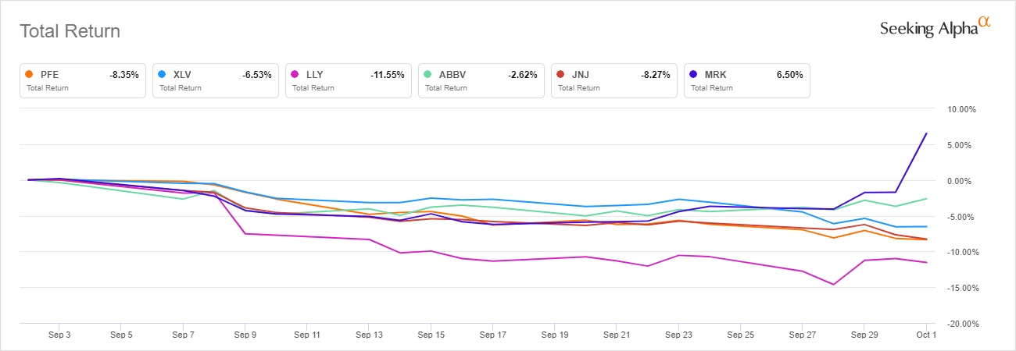Click the Sep 15 x-axis date label
Image resolution: width=1016 pixels, height=351 pixels.
tap(431, 334)
